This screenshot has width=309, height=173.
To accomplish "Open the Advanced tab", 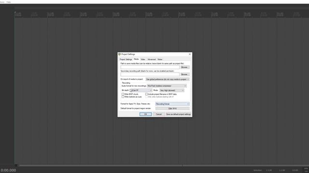I will (152, 60).
